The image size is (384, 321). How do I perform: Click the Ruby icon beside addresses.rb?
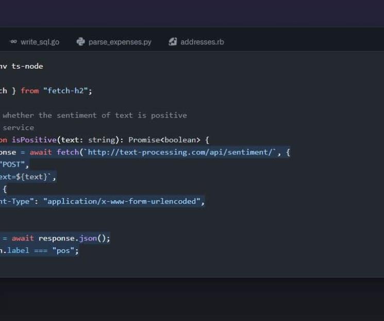pos(173,42)
